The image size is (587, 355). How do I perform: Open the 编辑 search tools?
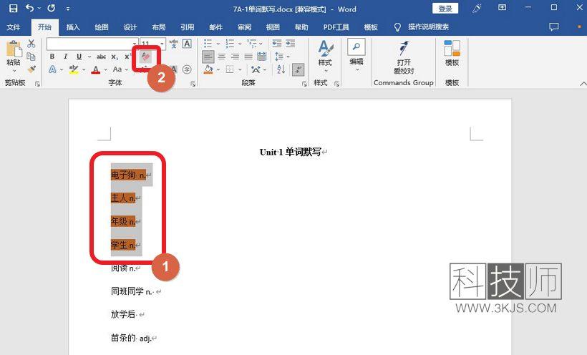356,54
